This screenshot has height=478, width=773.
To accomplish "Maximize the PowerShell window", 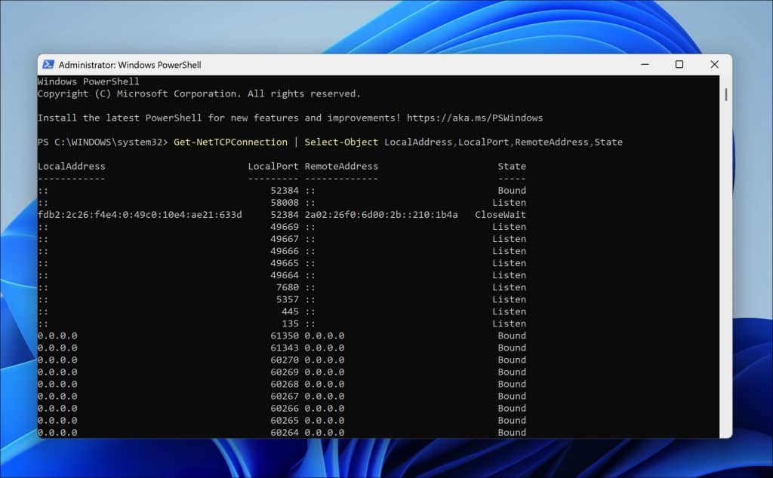I will click(x=679, y=65).
